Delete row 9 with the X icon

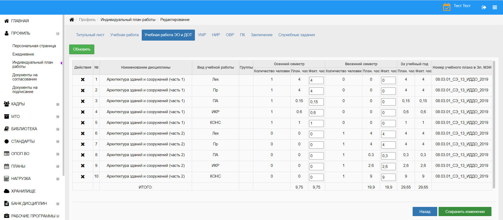[x=83, y=166]
